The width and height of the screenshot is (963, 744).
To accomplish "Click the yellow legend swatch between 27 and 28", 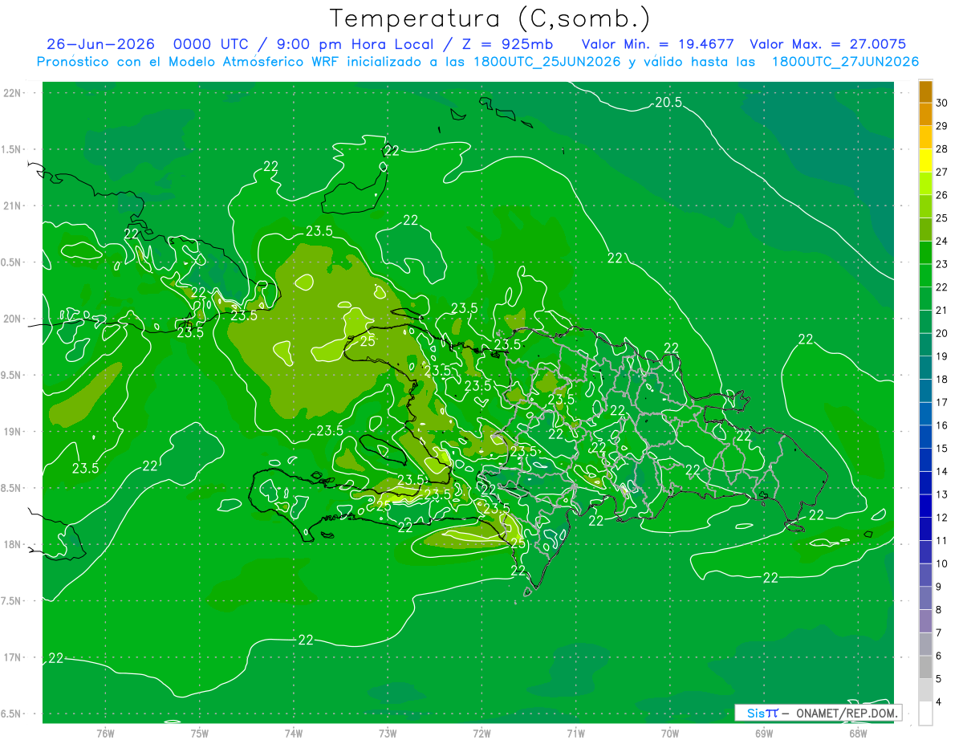I will pyautogui.click(x=925, y=160).
